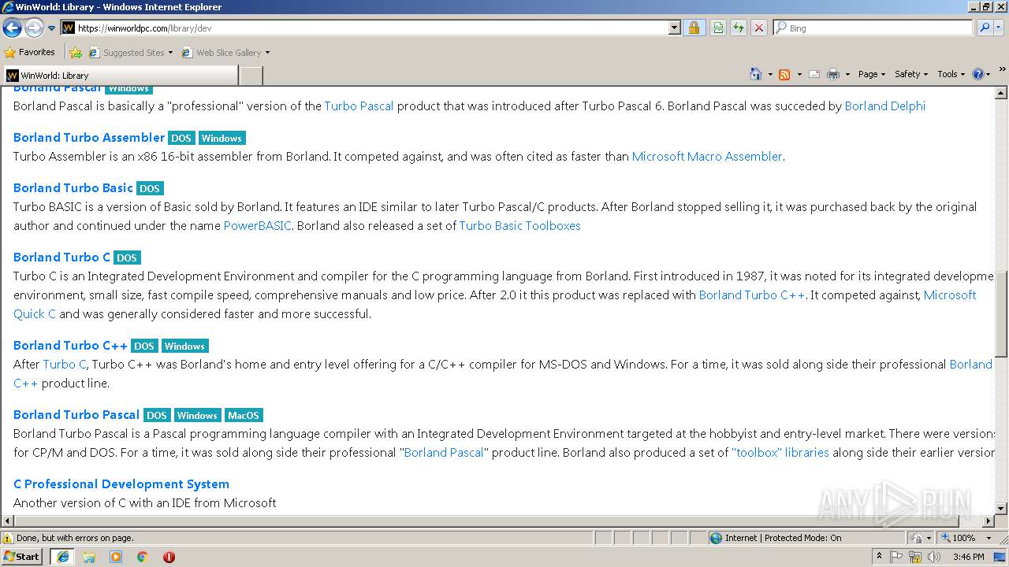1009x567 pixels.
Task: Click the Windows tag beside Borland Turbo Assembler
Action: coord(222,138)
